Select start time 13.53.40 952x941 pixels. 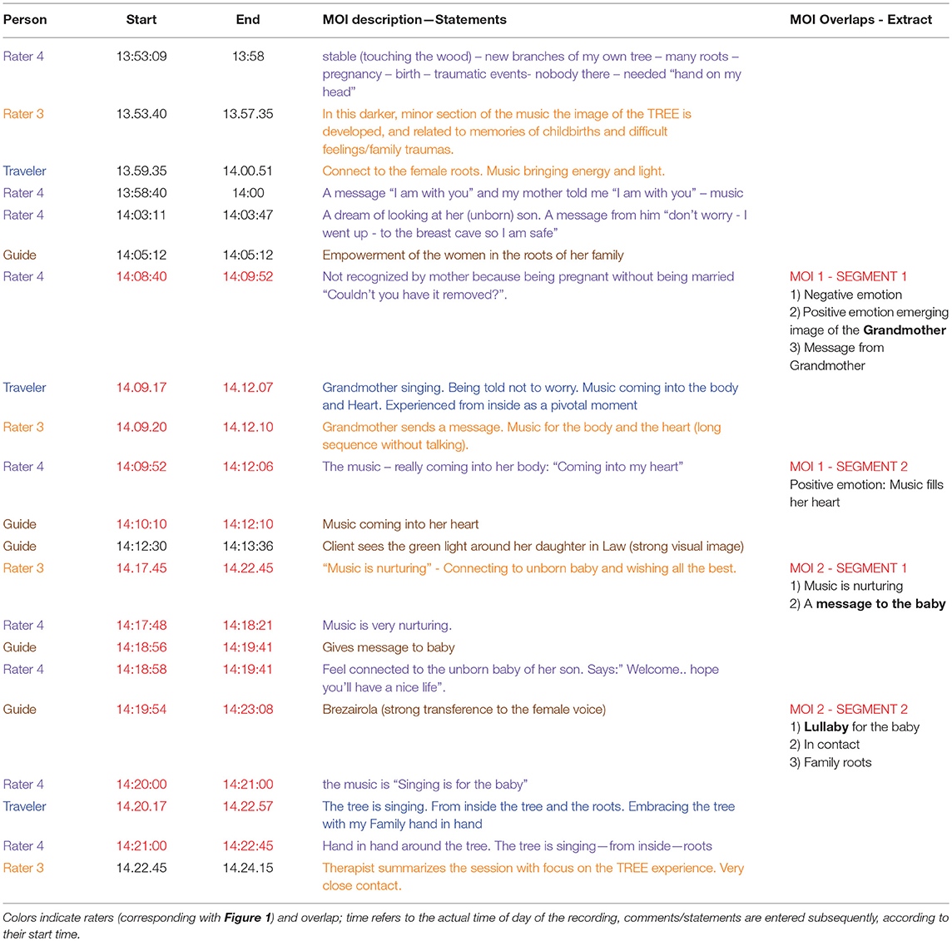tap(141, 114)
